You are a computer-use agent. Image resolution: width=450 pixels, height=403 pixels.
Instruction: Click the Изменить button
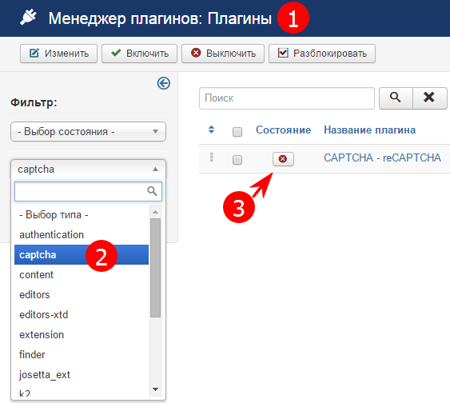[59, 54]
